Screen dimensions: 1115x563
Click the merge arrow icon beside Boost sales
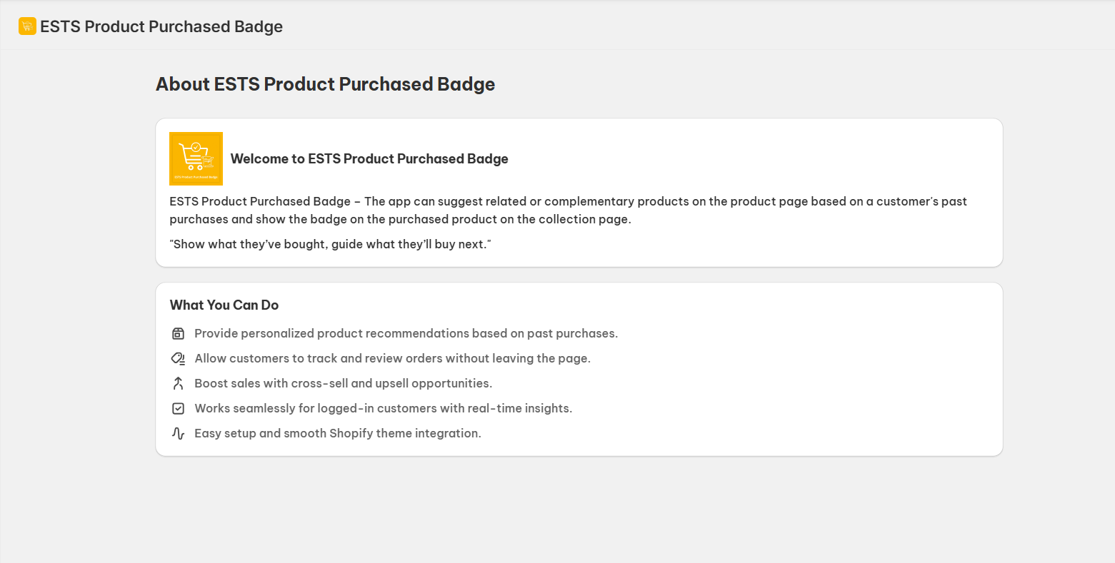pyautogui.click(x=178, y=383)
